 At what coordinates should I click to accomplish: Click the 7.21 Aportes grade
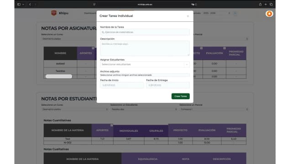(x=102, y=139)
